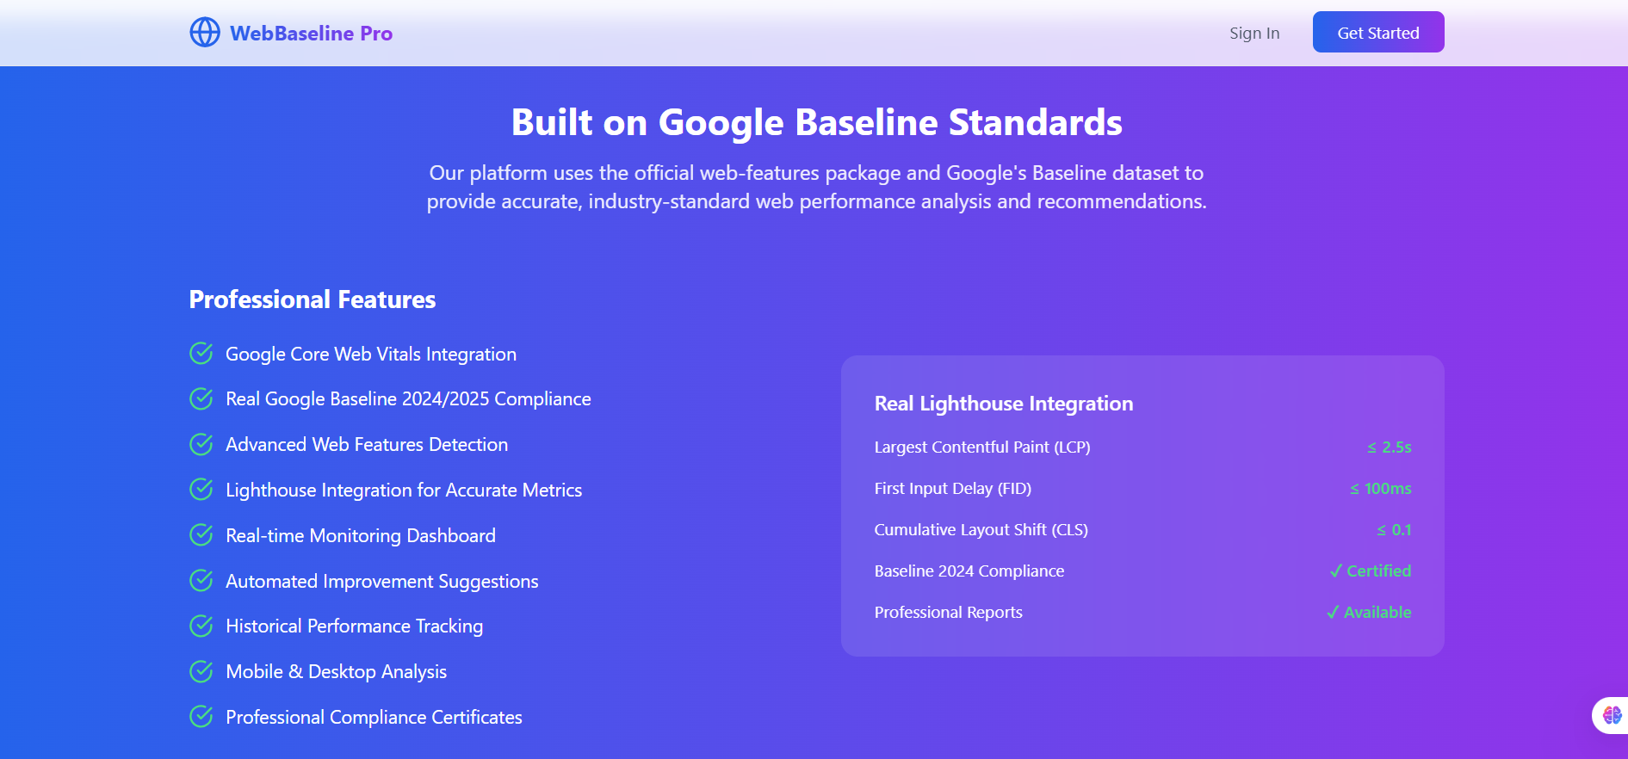Click the Baseline 2024 Compliance label
1628x759 pixels.
pos(969,571)
